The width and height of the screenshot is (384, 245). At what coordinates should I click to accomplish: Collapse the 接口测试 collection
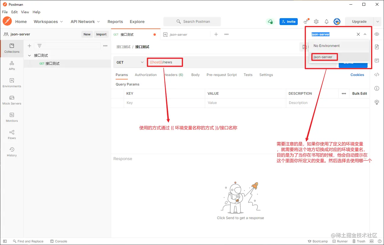coord(29,56)
